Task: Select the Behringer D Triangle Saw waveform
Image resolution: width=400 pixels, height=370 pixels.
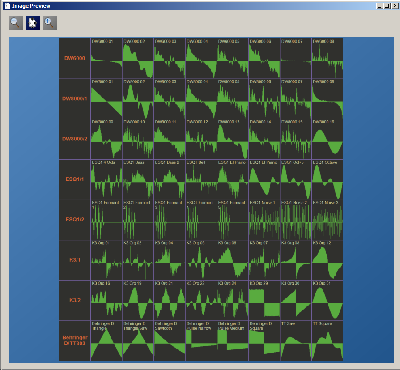Action: [138, 340]
